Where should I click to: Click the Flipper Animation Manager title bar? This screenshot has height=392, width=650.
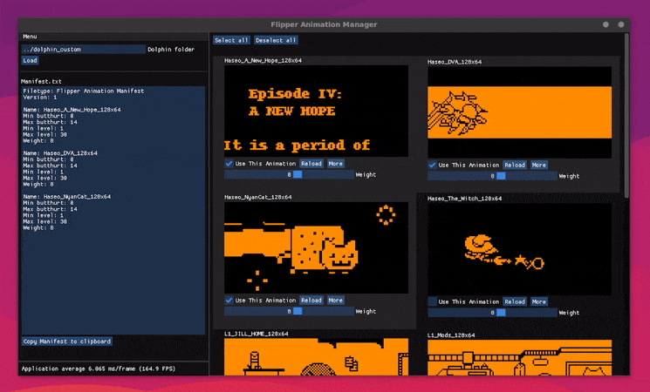(324, 24)
